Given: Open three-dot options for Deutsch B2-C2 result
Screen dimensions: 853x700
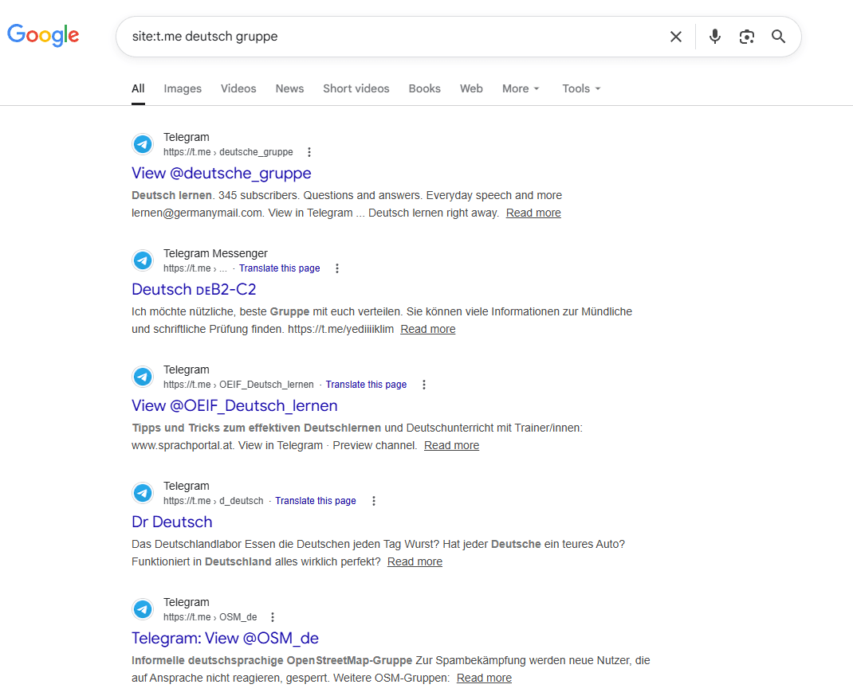Looking at the screenshot, I should (337, 268).
